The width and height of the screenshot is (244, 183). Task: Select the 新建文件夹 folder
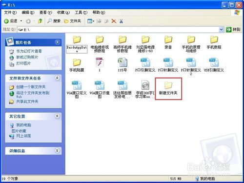point(168,88)
